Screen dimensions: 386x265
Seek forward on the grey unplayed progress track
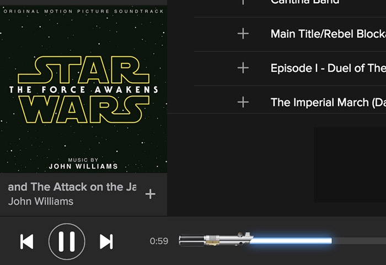[x=359, y=241]
